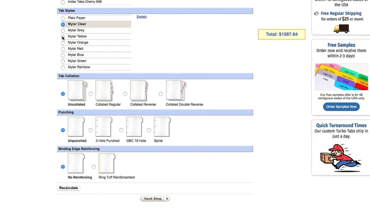Viewport: 370px width, 208px height.
Task: Click the Mylar Rainbow label text
Action: 79,67
